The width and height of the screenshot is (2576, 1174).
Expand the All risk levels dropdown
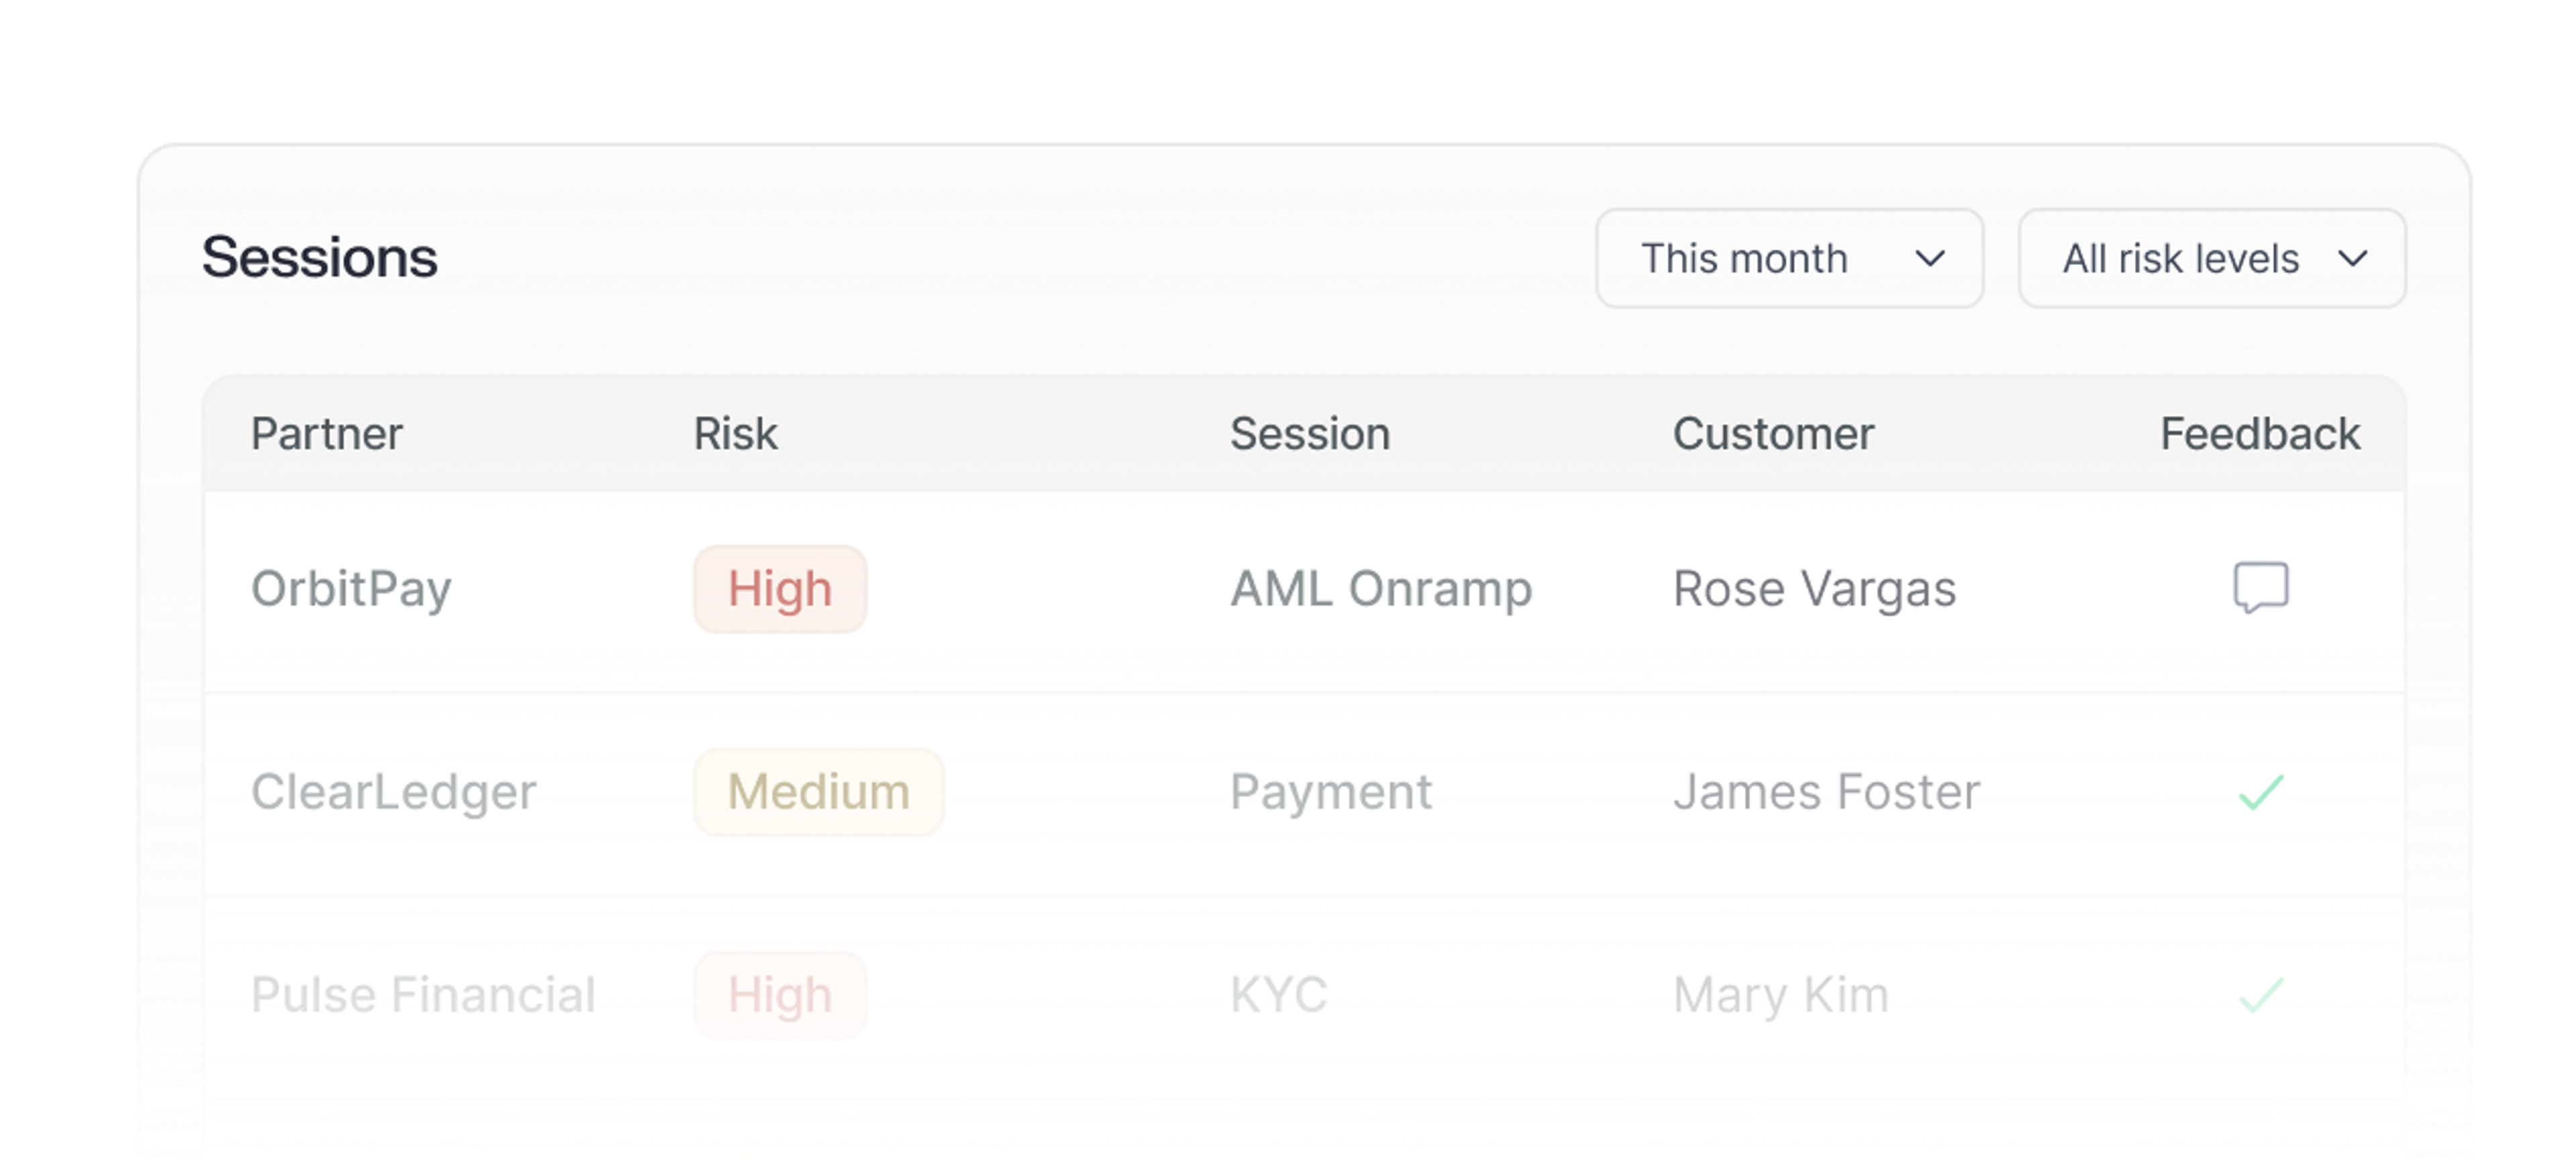pos(2210,259)
